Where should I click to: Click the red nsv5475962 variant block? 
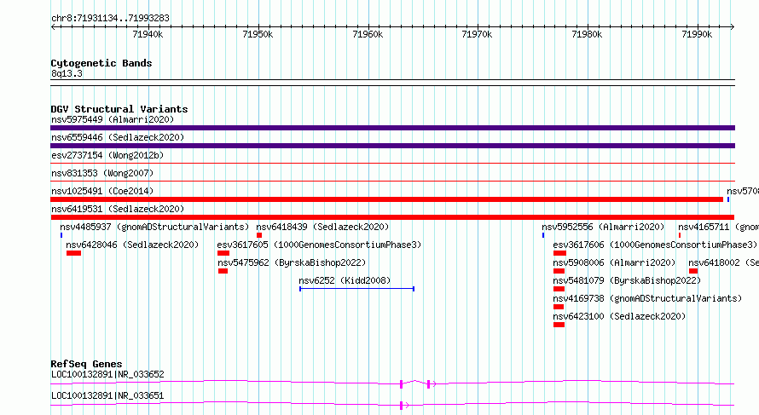pyautogui.click(x=223, y=271)
